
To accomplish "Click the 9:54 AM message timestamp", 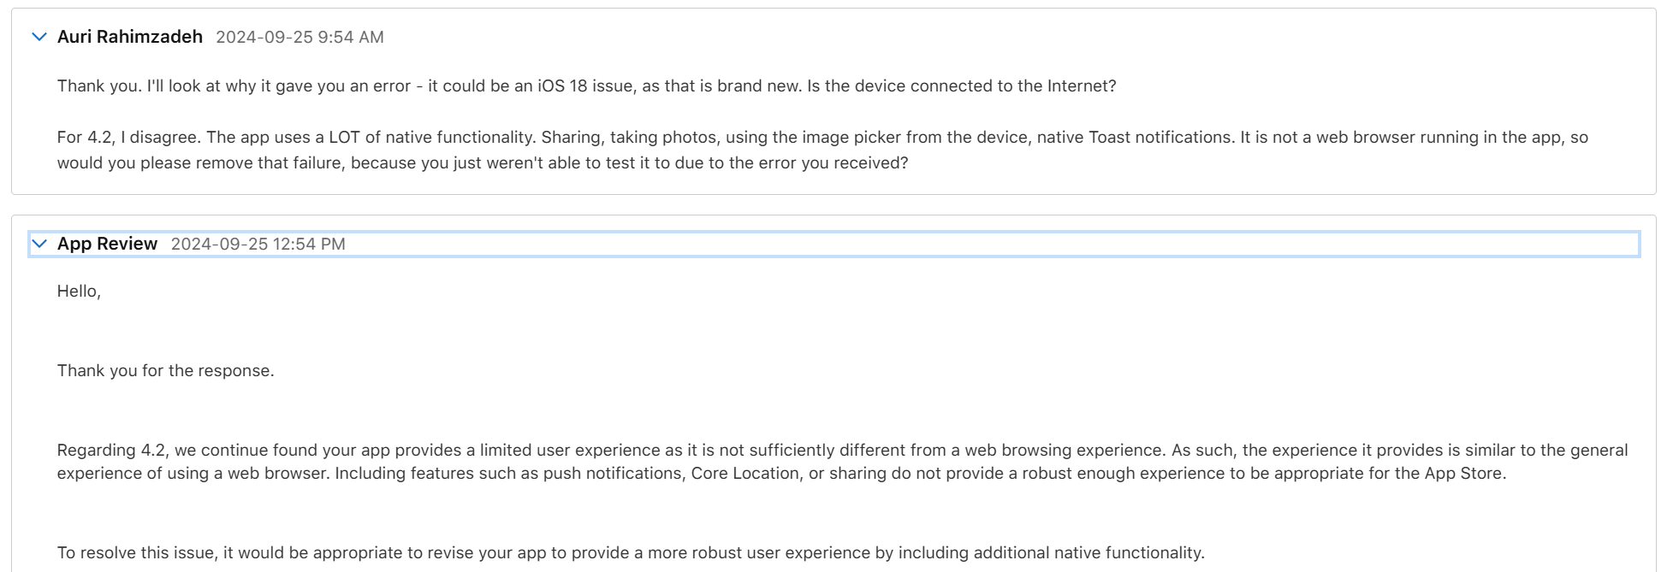I will pyautogui.click(x=300, y=37).
